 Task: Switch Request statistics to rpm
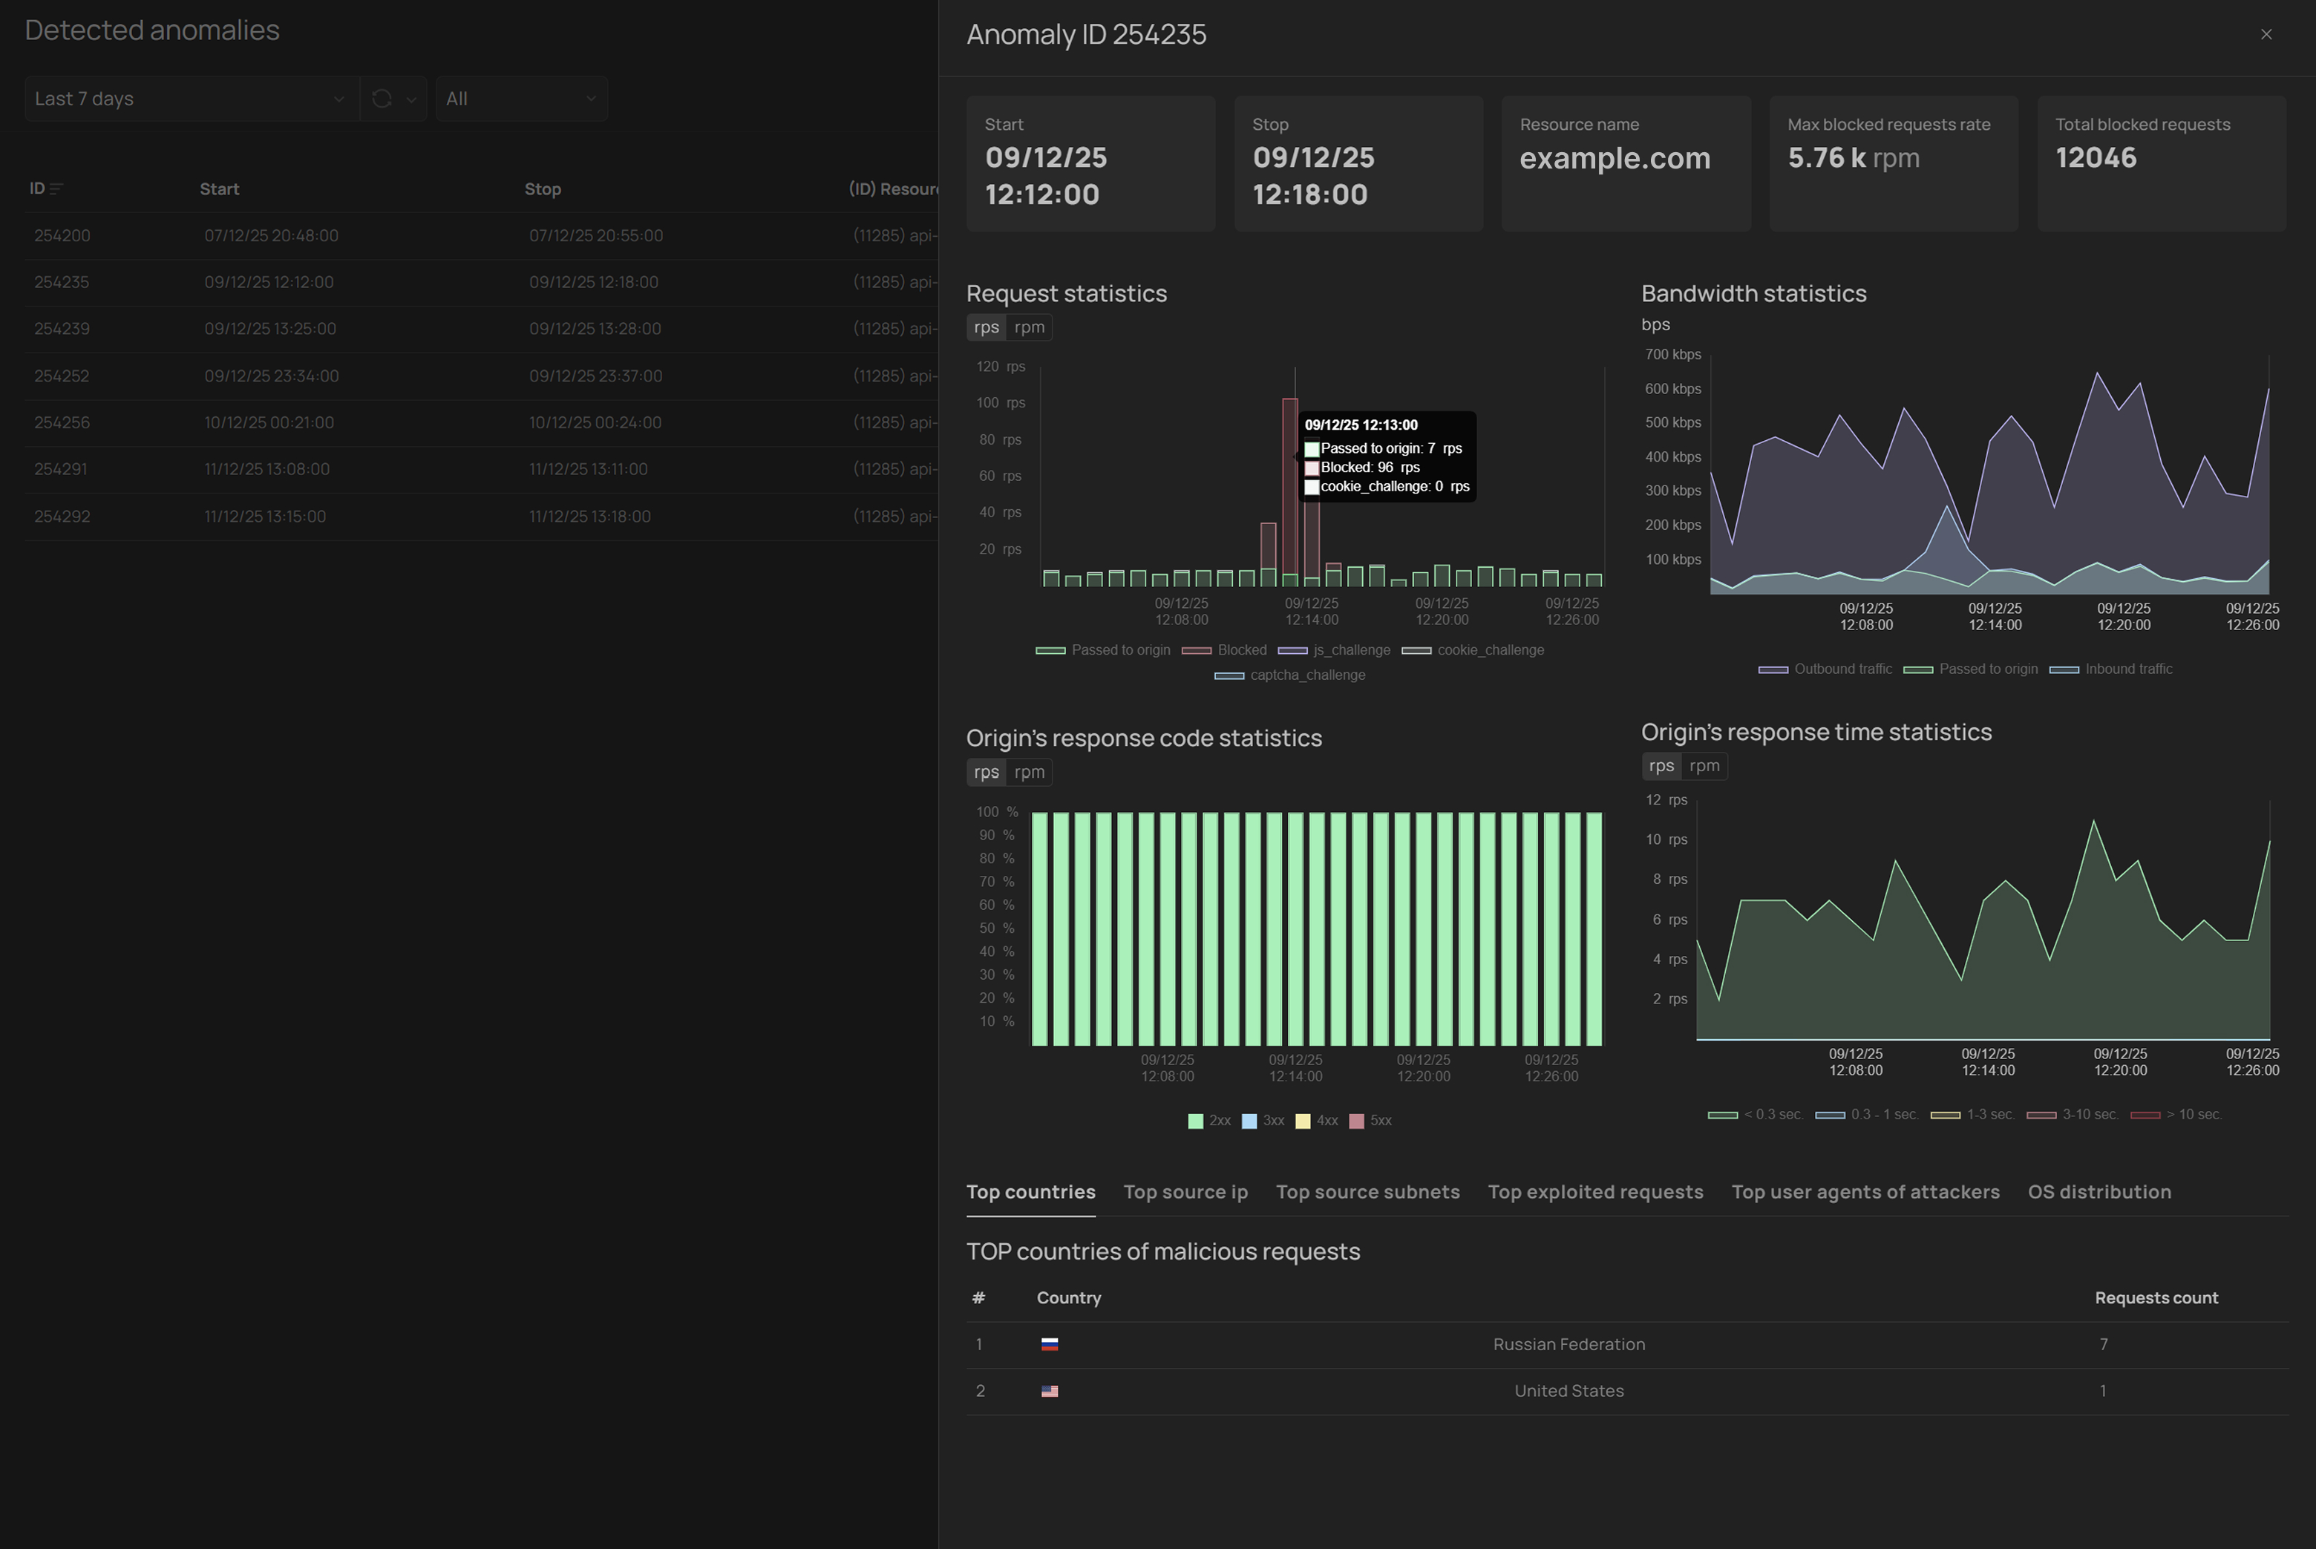[1029, 328]
